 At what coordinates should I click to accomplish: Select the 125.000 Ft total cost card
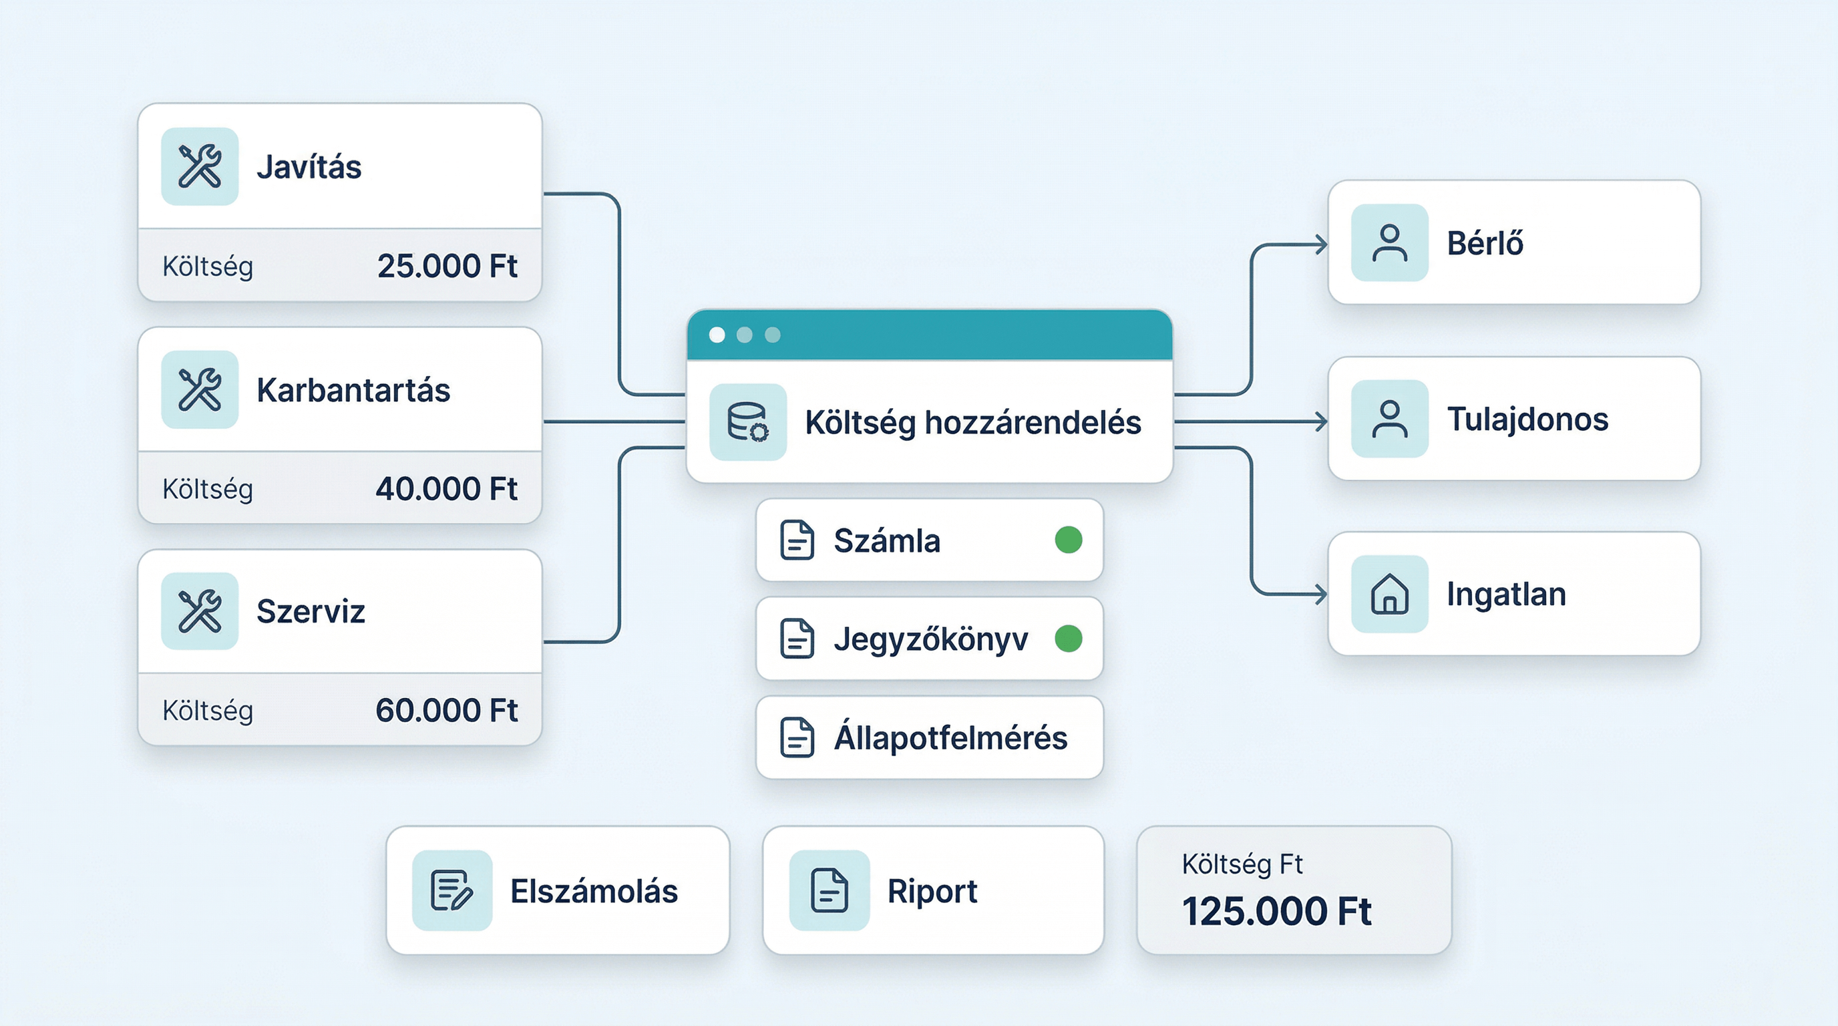[1293, 890]
